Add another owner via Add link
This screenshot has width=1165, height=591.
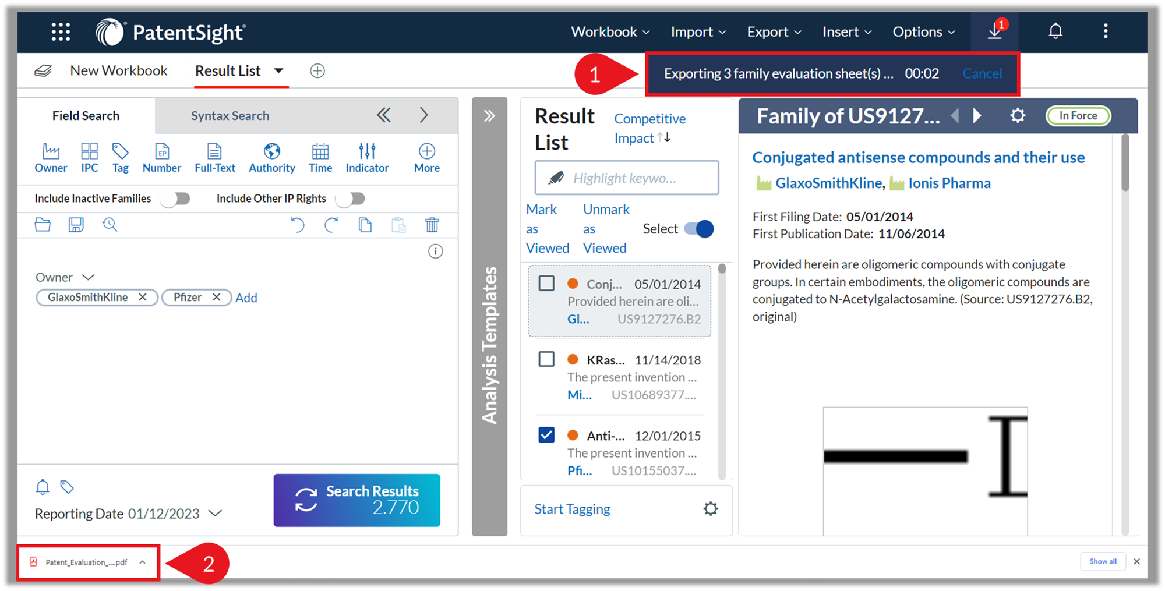[246, 298]
